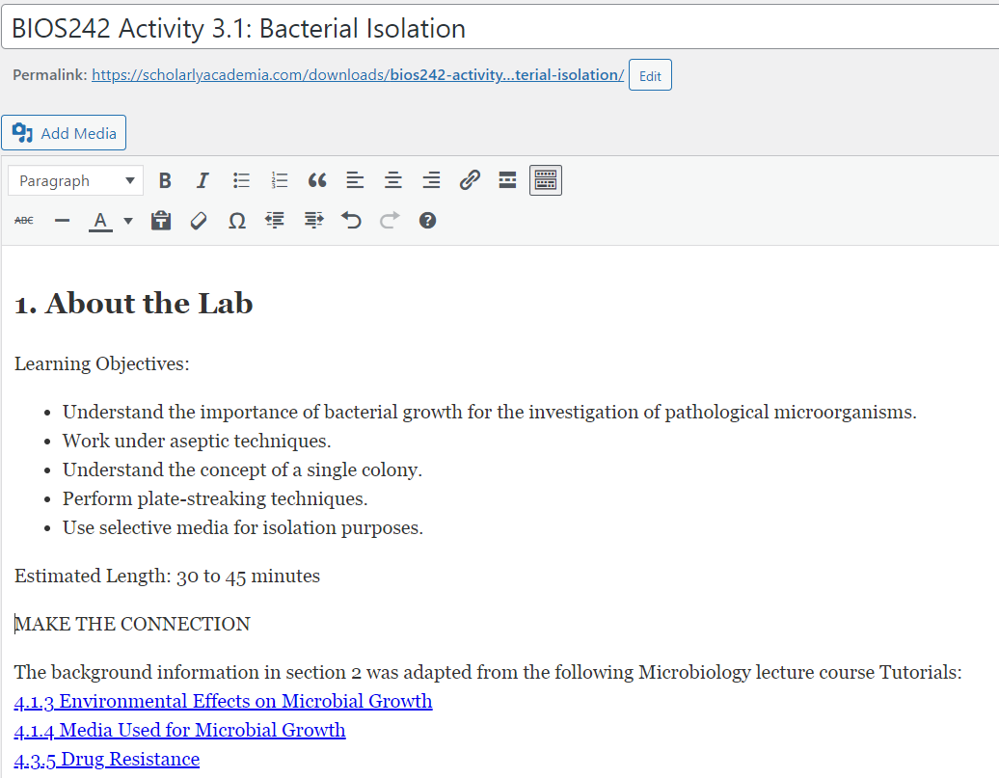Apply text color with the A icon
Image resolution: width=999 pixels, height=778 pixels.
[100, 221]
